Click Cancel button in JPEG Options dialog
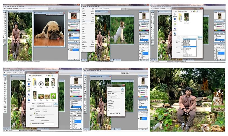The image size is (228, 136). pos(123,91)
